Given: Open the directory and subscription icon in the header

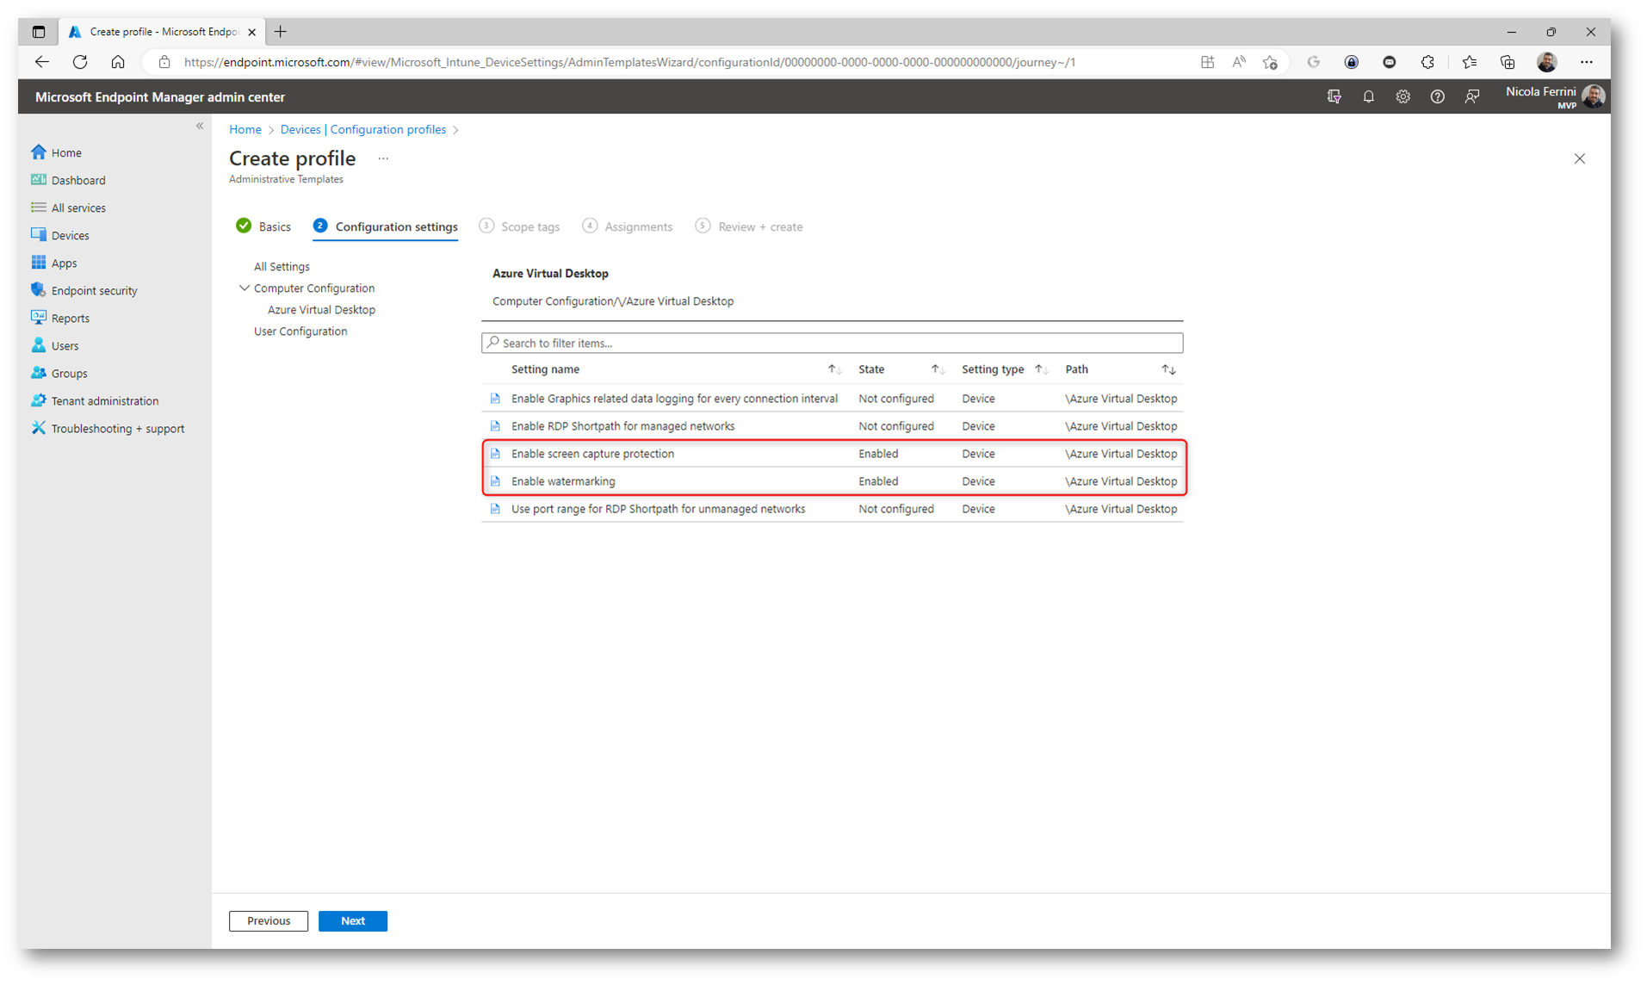Looking at the screenshot, I should click(x=1334, y=96).
